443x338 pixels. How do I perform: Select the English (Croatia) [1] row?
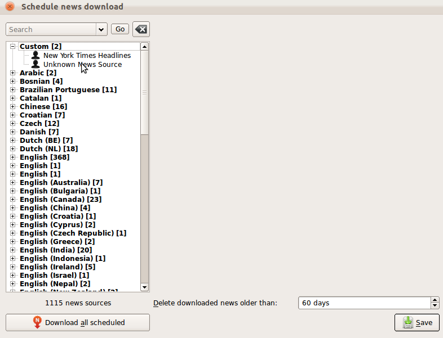[x=58, y=217]
